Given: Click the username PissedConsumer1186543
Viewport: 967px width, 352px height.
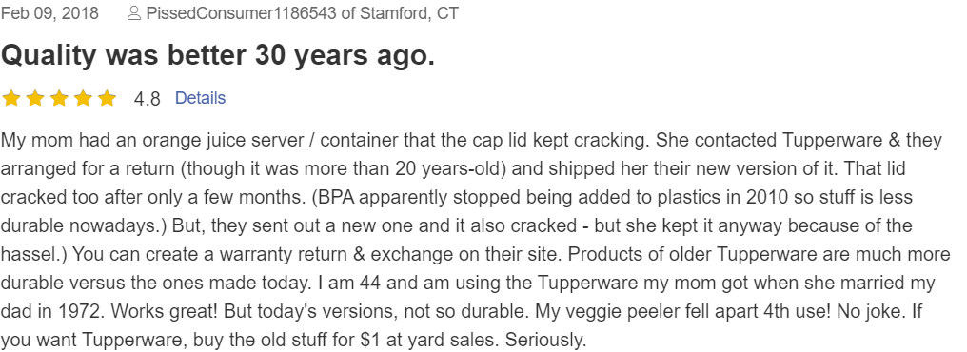Looking at the screenshot, I should (241, 13).
